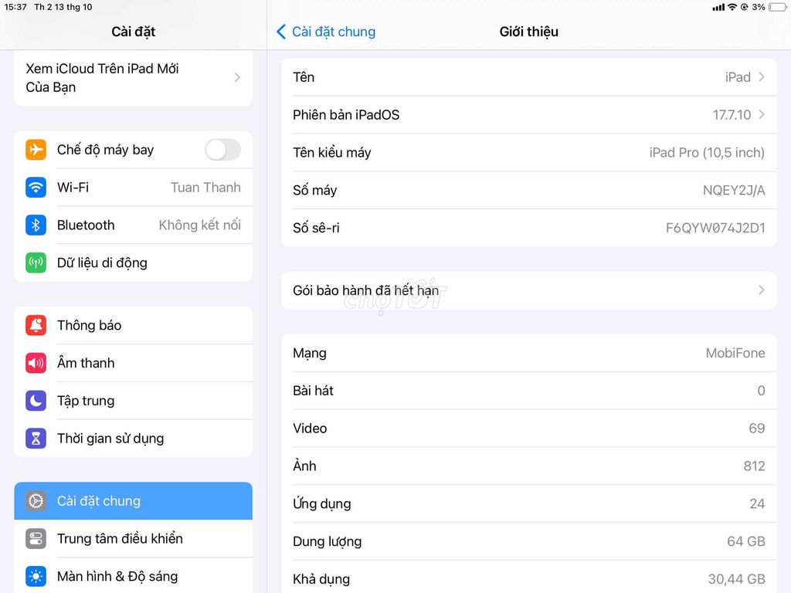Tap the model name iPad Pro (10,5 inch)
The width and height of the screenshot is (791, 593).
tap(707, 153)
